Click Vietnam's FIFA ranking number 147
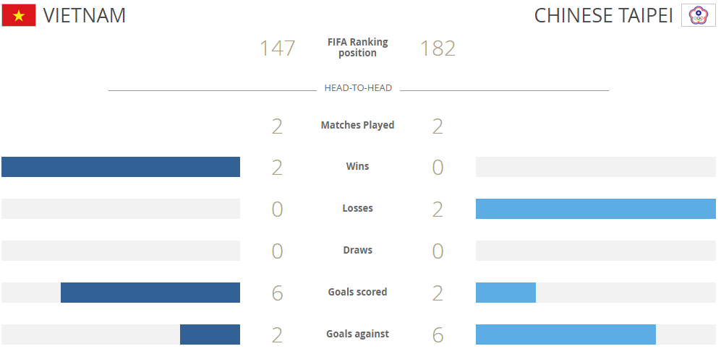The width and height of the screenshot is (721, 354). tap(278, 48)
